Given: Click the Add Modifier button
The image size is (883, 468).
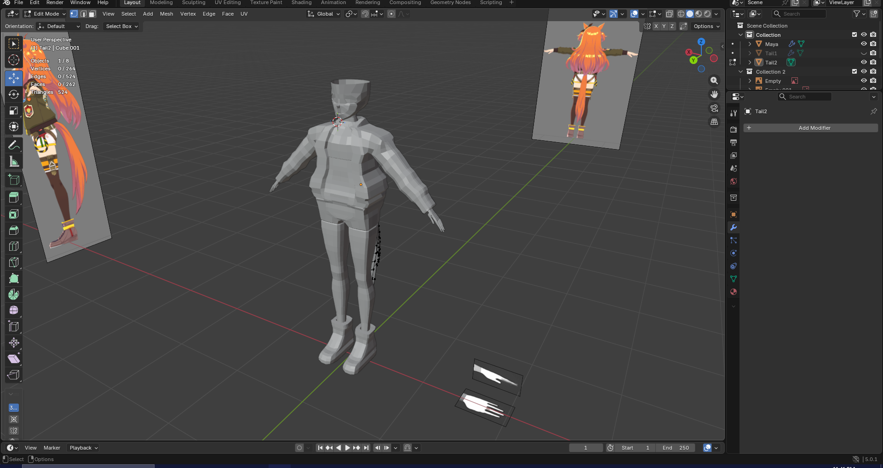Looking at the screenshot, I should (x=814, y=128).
